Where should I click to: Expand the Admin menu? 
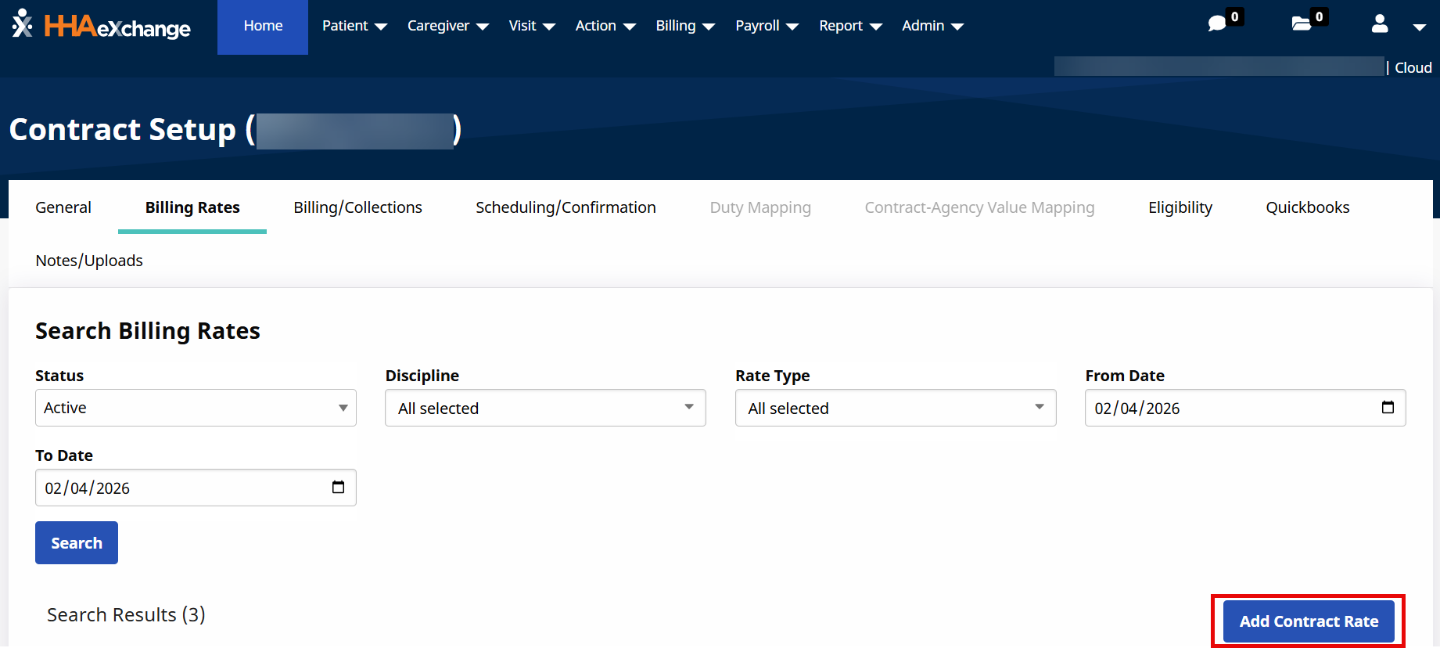tap(932, 26)
